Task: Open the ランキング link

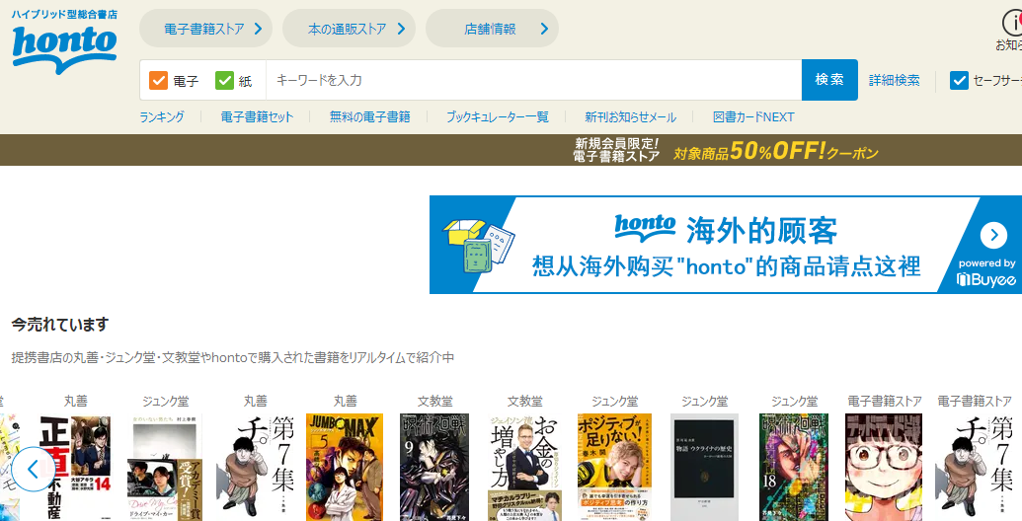Action: pos(162,116)
